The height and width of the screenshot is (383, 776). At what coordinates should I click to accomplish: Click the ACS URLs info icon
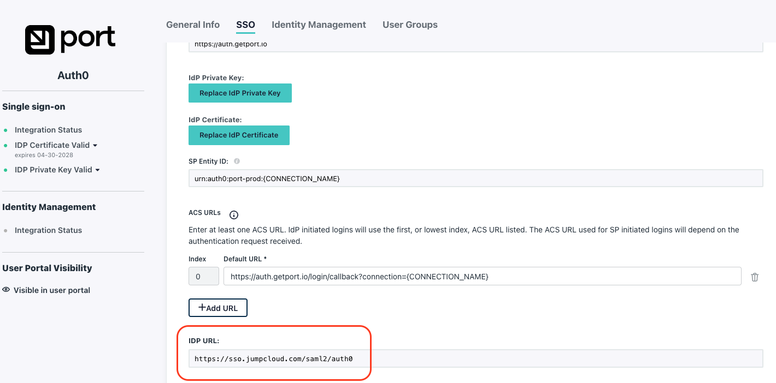pos(234,214)
